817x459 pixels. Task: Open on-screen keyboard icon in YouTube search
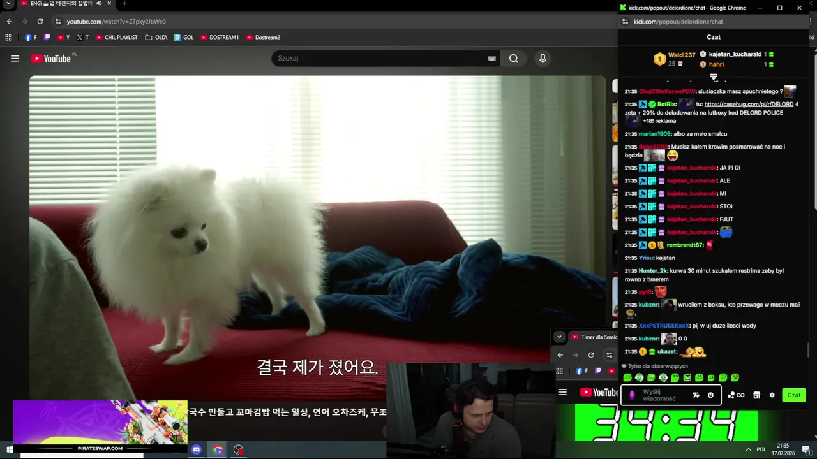tap(491, 59)
